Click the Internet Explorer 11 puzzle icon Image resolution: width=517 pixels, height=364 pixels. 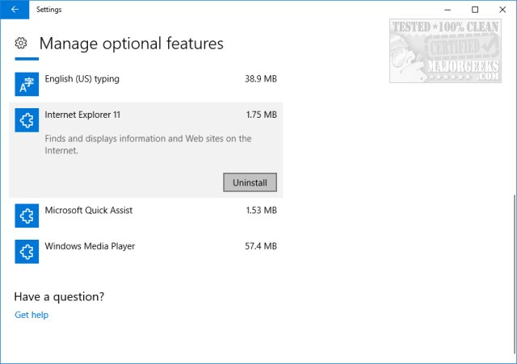[x=27, y=120]
